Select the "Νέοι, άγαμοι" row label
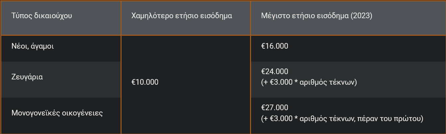The height and width of the screenshot is (134, 446). [x=33, y=46]
